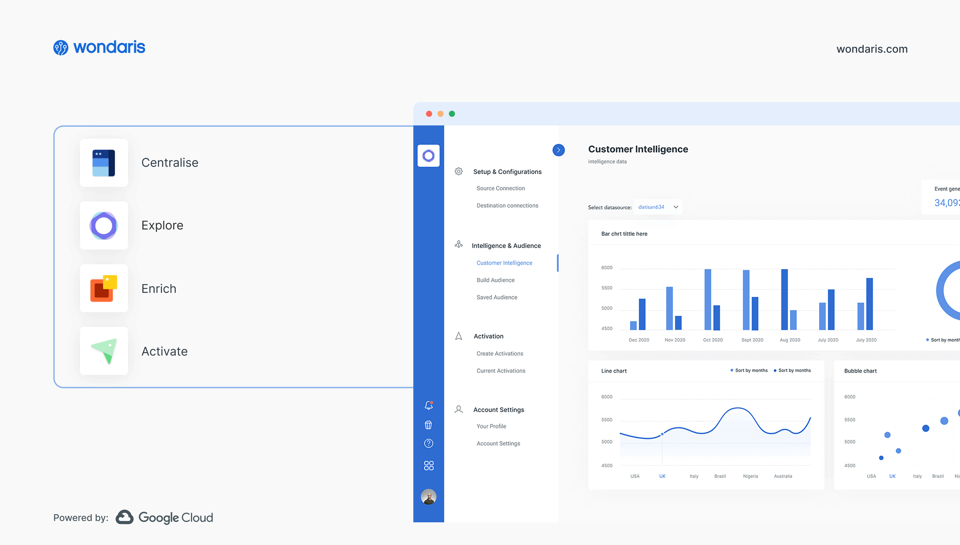Expand the Activation menu section
Image resolution: width=960 pixels, height=545 pixels.
click(488, 336)
